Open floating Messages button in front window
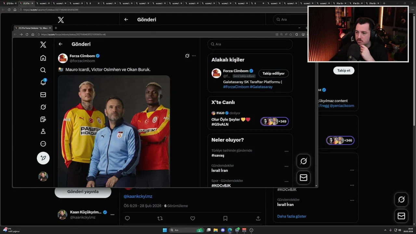The width and height of the screenshot is (416, 234). (304, 177)
